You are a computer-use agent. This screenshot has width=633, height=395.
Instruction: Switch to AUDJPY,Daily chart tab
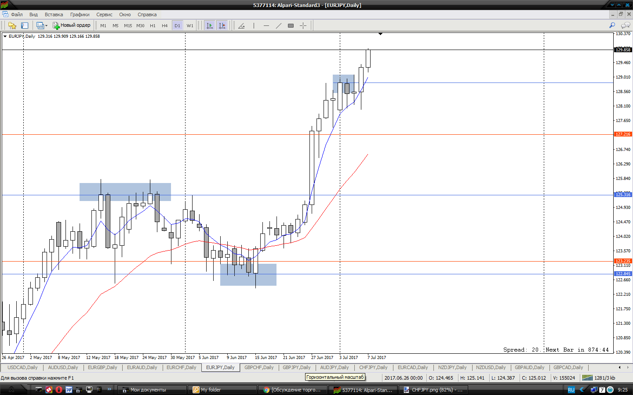pyautogui.click(x=335, y=367)
